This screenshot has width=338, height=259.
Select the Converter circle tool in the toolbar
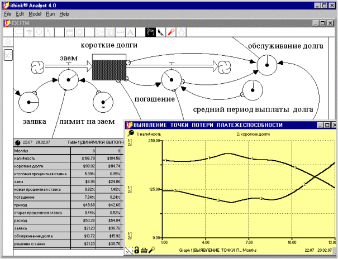click(39, 32)
